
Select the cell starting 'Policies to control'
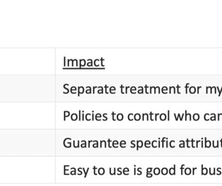(139, 116)
